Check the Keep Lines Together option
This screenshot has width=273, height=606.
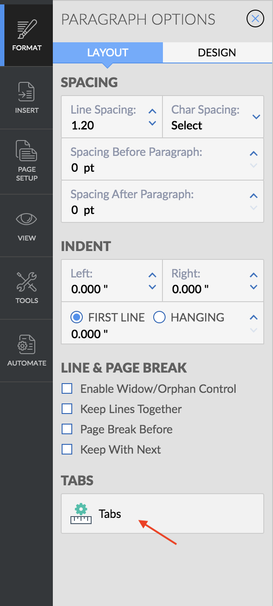click(x=67, y=409)
